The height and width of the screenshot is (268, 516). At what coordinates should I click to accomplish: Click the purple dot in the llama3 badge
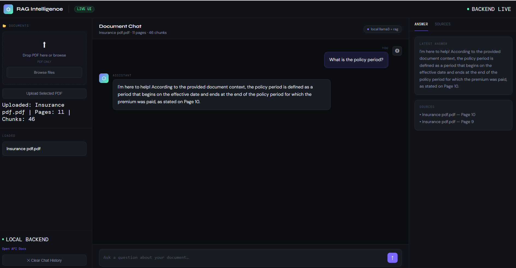coord(368,29)
